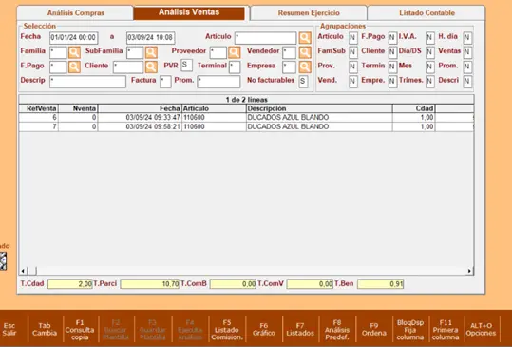The width and height of the screenshot is (512, 347).
Task: Click the horizontal scrollbar right arrow
Action: (469, 271)
